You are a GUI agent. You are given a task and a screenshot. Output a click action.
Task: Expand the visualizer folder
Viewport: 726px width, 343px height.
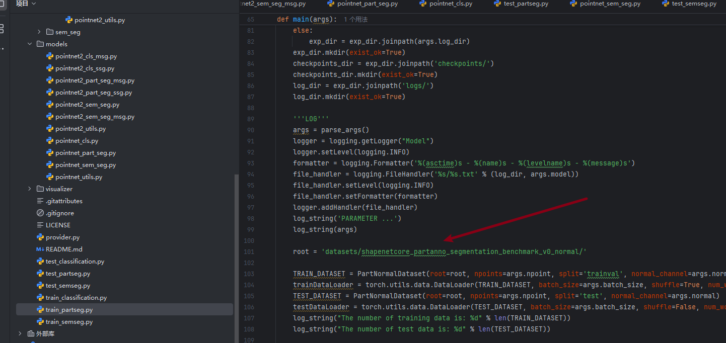point(30,189)
